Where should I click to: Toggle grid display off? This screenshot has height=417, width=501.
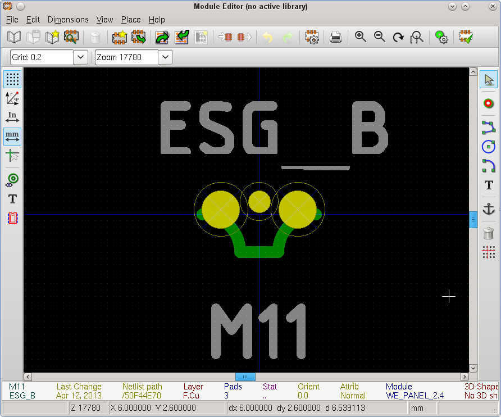(x=12, y=79)
